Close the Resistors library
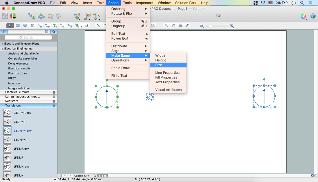 click(x=54, y=101)
